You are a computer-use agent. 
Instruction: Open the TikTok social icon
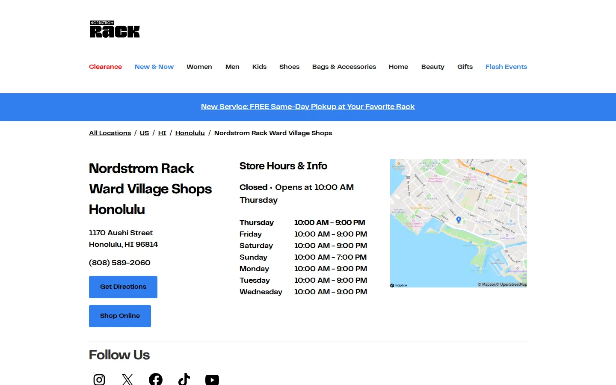click(184, 379)
